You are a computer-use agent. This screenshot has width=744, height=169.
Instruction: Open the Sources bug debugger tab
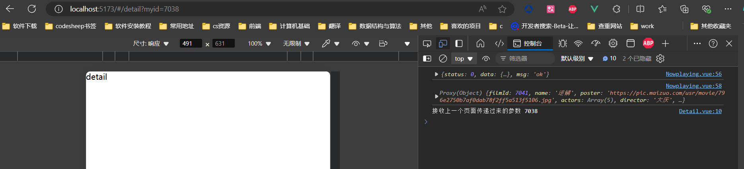[563, 43]
